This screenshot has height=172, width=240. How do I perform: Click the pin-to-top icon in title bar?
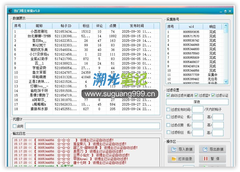[225, 11]
